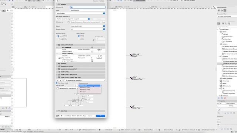
Task: Open the Building Section tab
Action: point(123,7)
